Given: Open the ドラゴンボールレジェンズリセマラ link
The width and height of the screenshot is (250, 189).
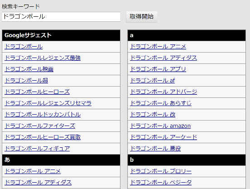Looking at the screenshot, I should click(48, 103).
